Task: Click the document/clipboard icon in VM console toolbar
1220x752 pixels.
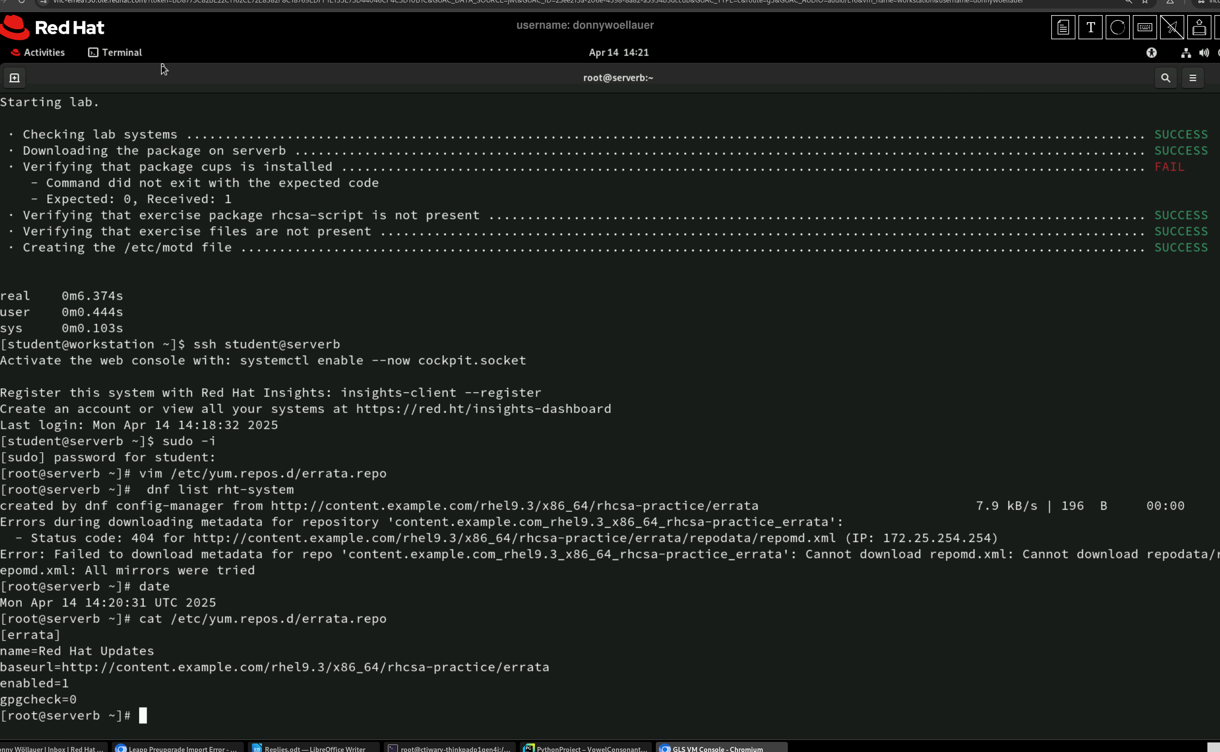Action: tap(1063, 27)
